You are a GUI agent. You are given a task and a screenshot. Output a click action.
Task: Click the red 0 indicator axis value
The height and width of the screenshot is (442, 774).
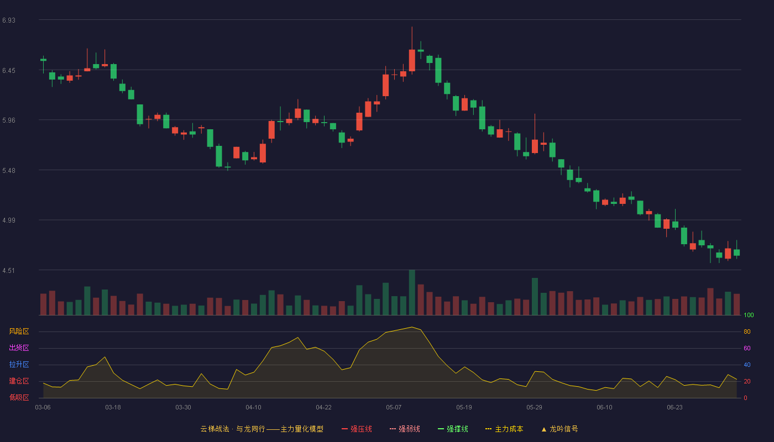[x=745, y=398]
